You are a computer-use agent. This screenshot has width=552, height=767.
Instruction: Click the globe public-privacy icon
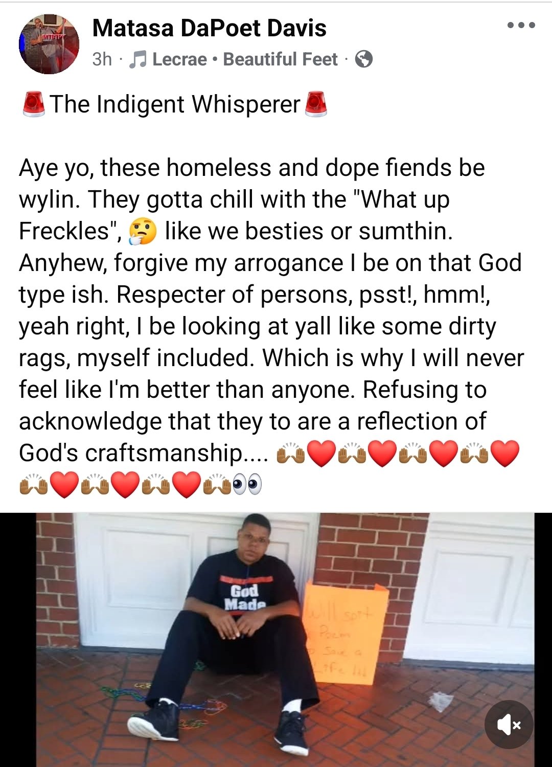coord(363,59)
